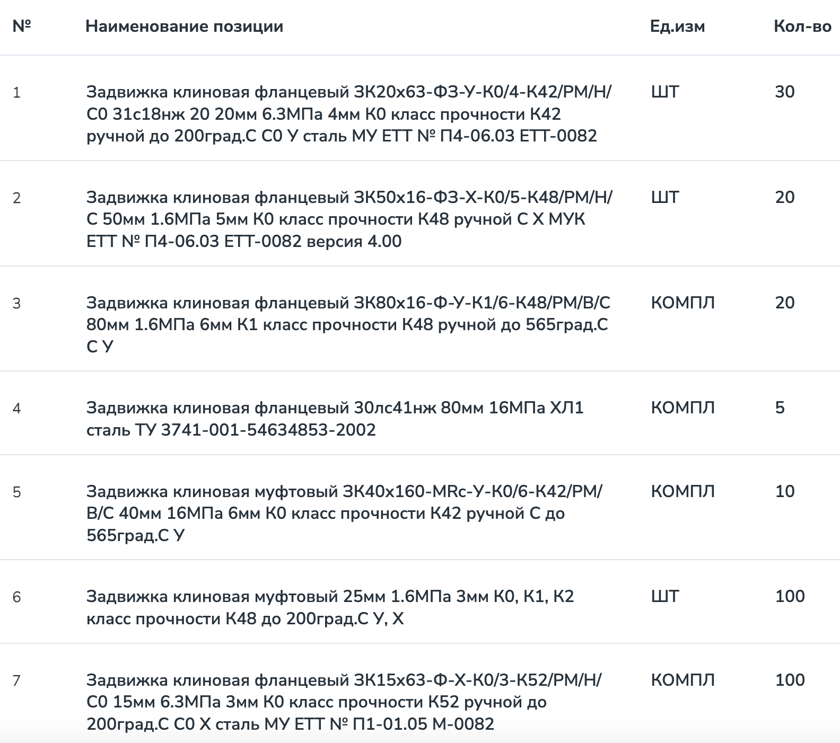
Task: Click the "№" column header
Action: [22, 26]
